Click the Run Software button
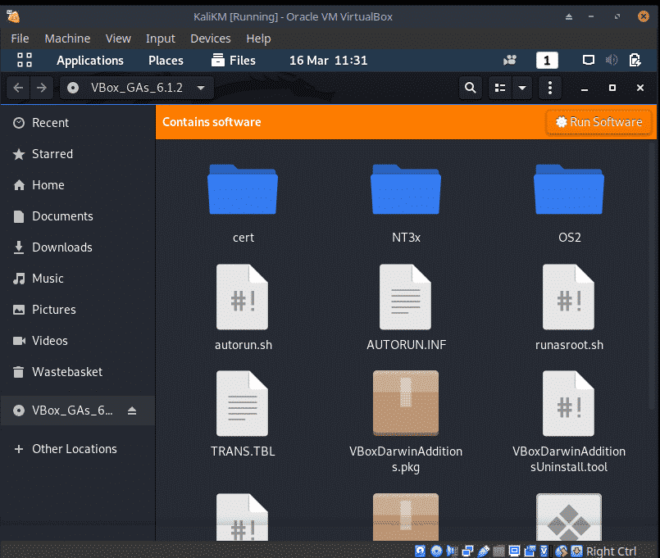This screenshot has width=660, height=558. (x=599, y=122)
